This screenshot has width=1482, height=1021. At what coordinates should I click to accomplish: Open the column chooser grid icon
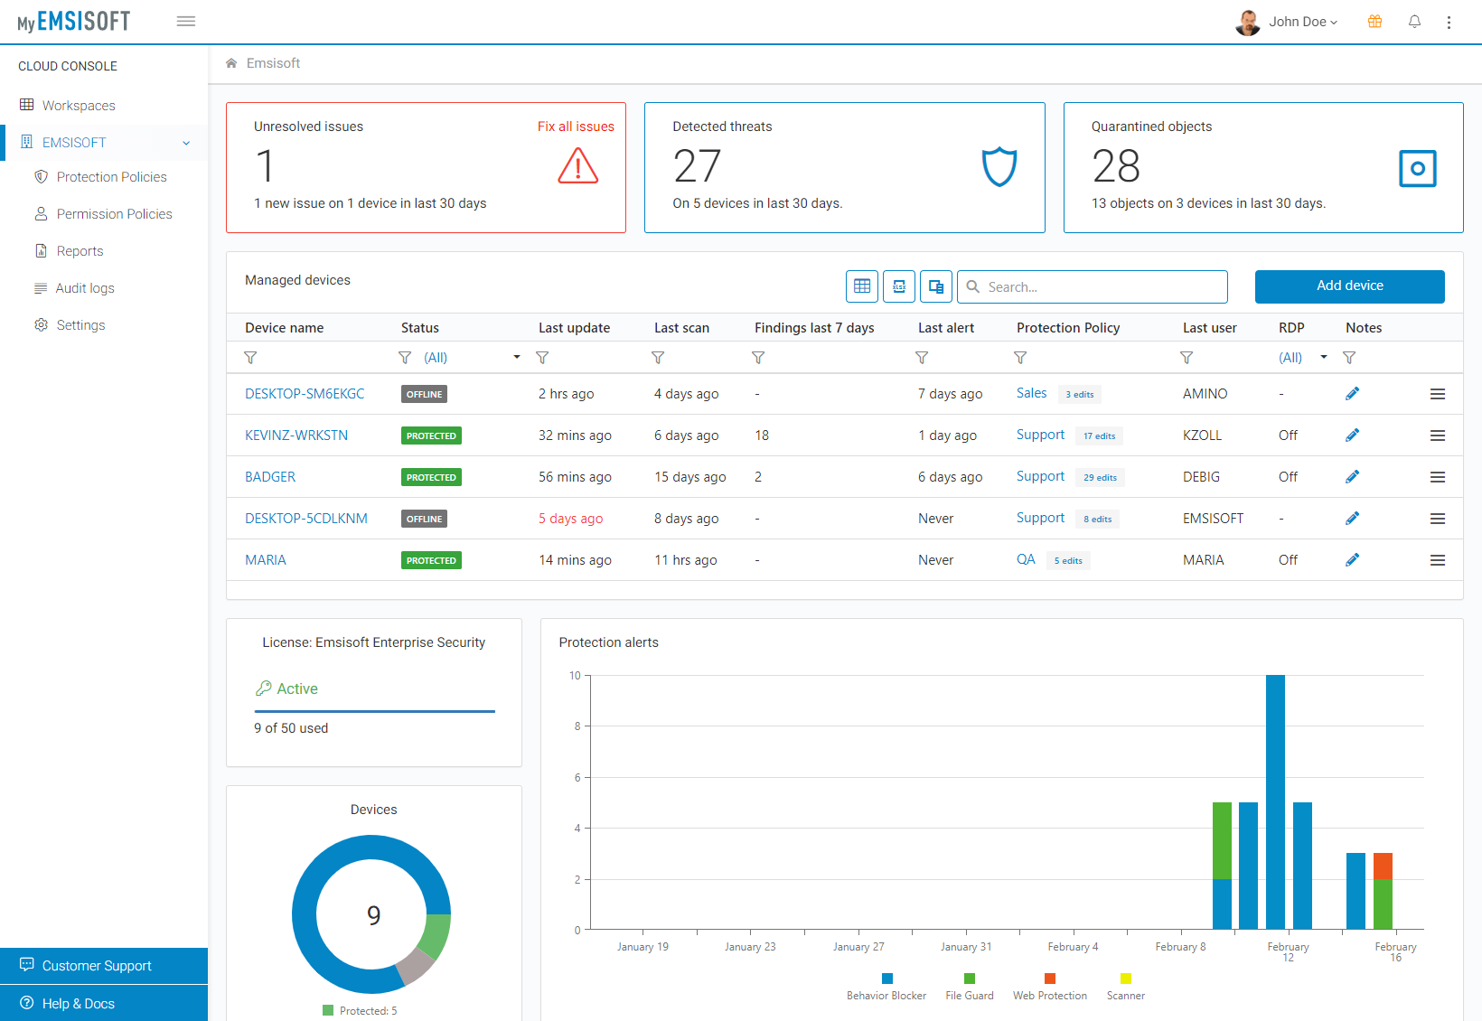pos(862,286)
